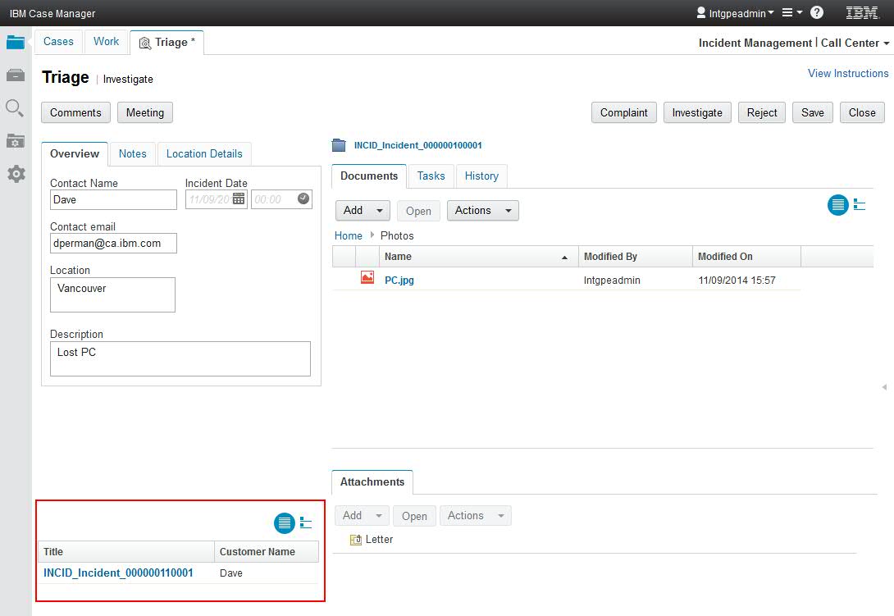The width and height of the screenshot is (894, 616).
Task: Switch to the Work tab
Action: click(106, 42)
